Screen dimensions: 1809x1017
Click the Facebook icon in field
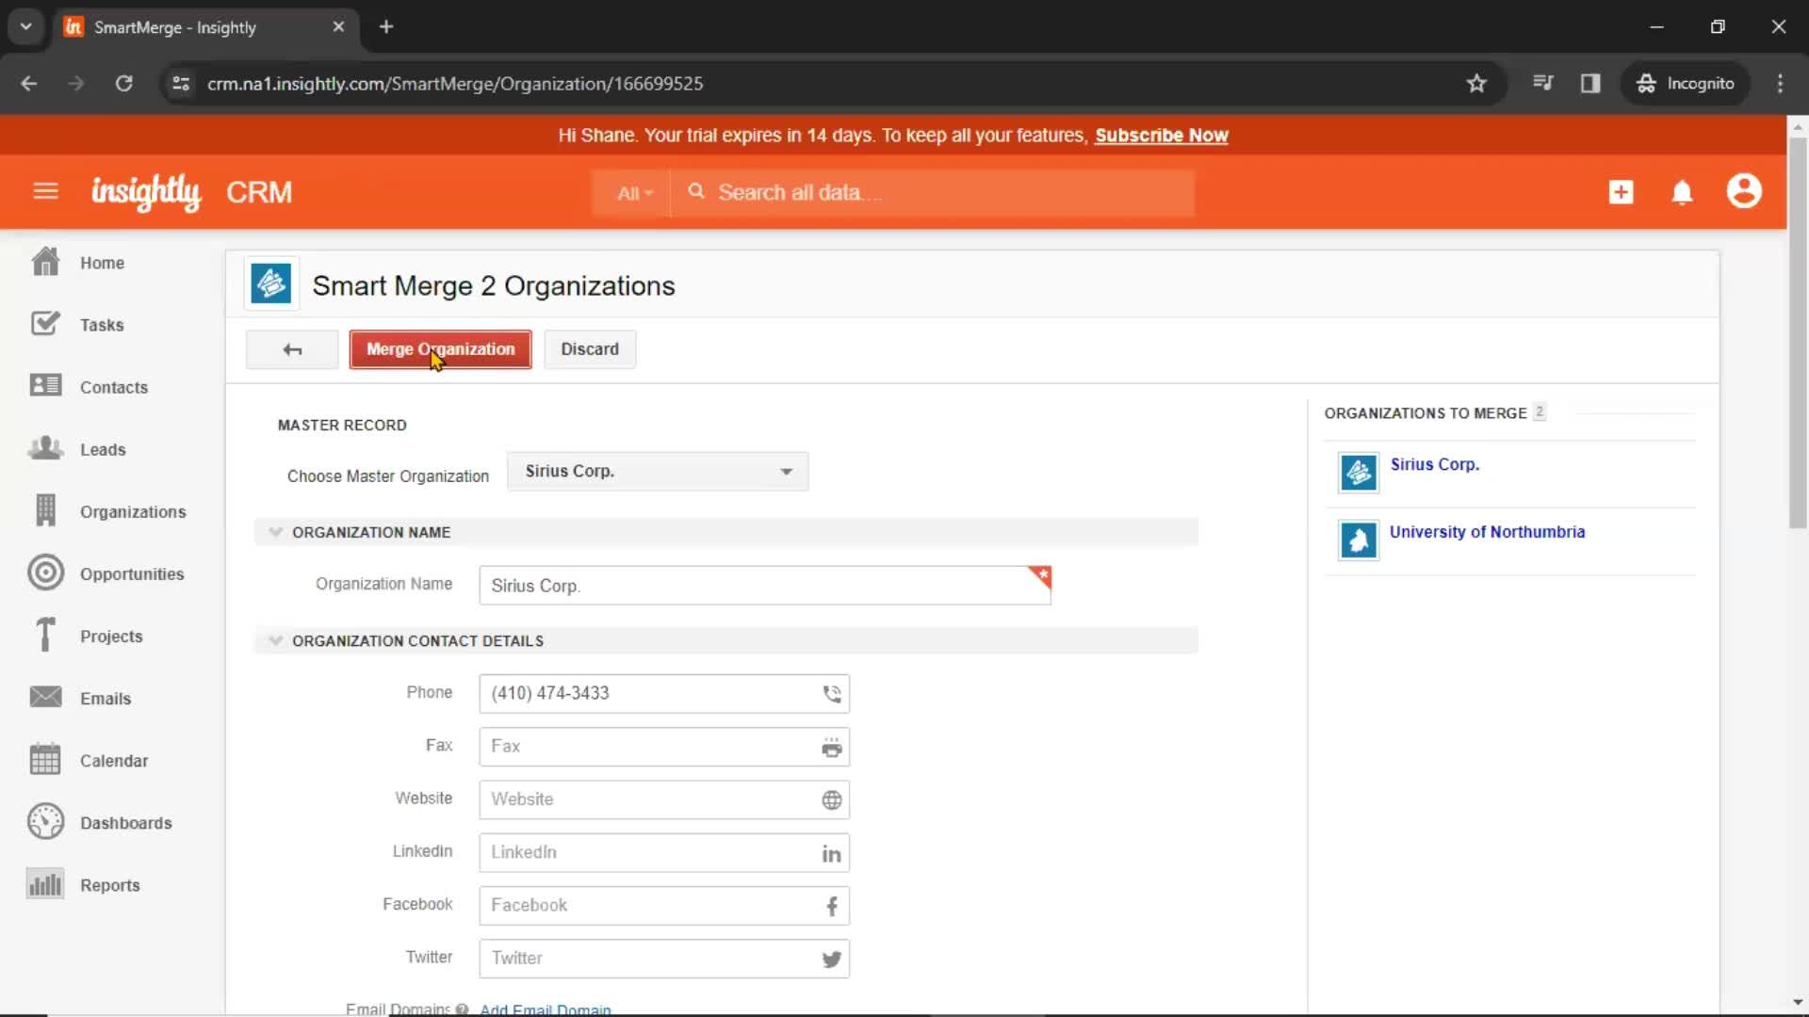click(x=831, y=907)
